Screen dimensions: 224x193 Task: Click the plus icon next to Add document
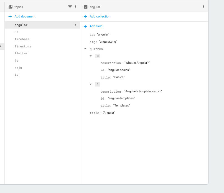(x=10, y=16)
